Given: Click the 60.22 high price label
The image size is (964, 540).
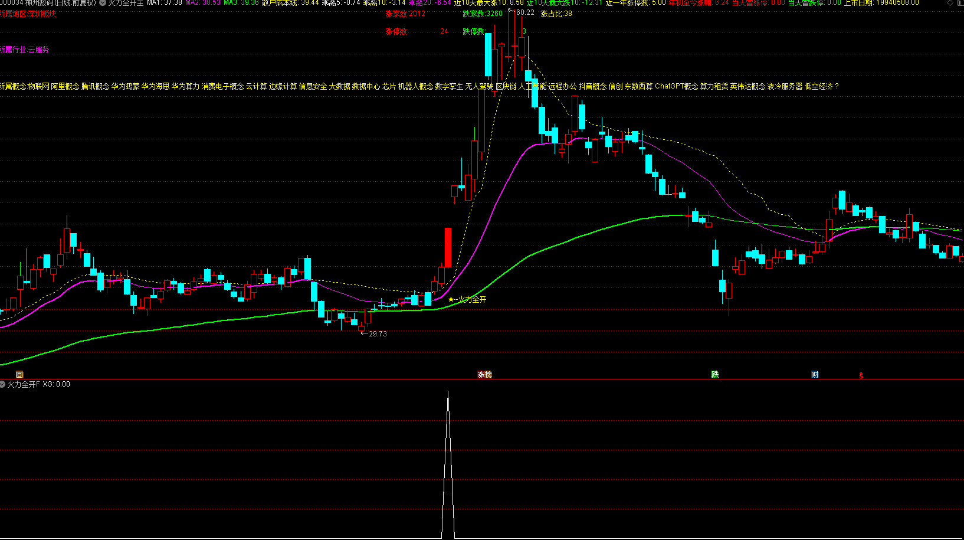Looking at the screenshot, I should point(524,12).
